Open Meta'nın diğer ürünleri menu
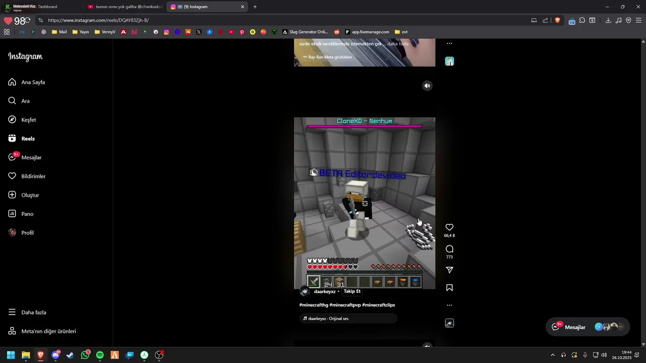 [x=42, y=331]
